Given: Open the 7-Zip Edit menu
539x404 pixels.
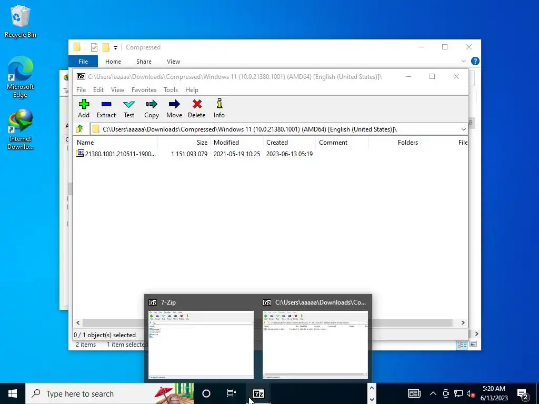Looking at the screenshot, I should (x=98, y=89).
